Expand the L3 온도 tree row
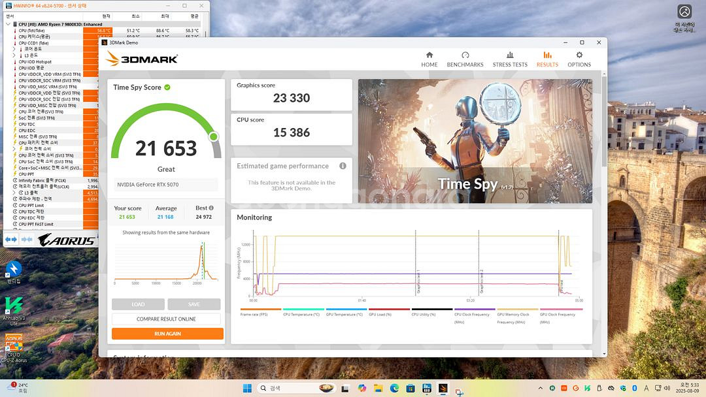Screen dimensions: 706x397 coord(14,56)
